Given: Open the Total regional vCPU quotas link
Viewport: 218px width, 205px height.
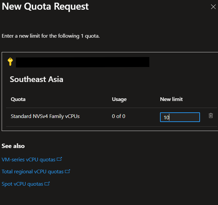Looking at the screenshot, I should tap(32, 172).
